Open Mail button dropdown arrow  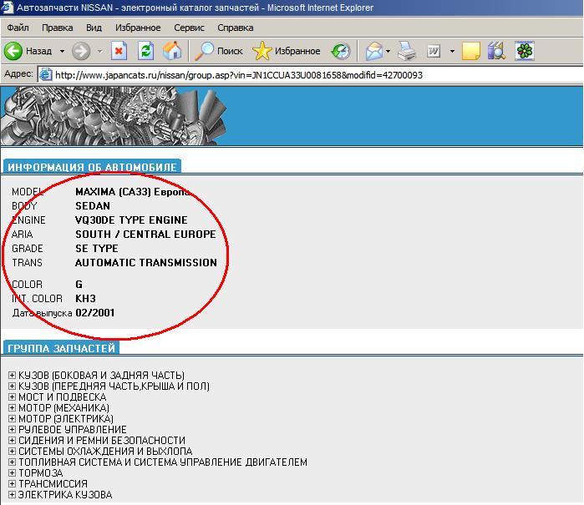[388, 51]
